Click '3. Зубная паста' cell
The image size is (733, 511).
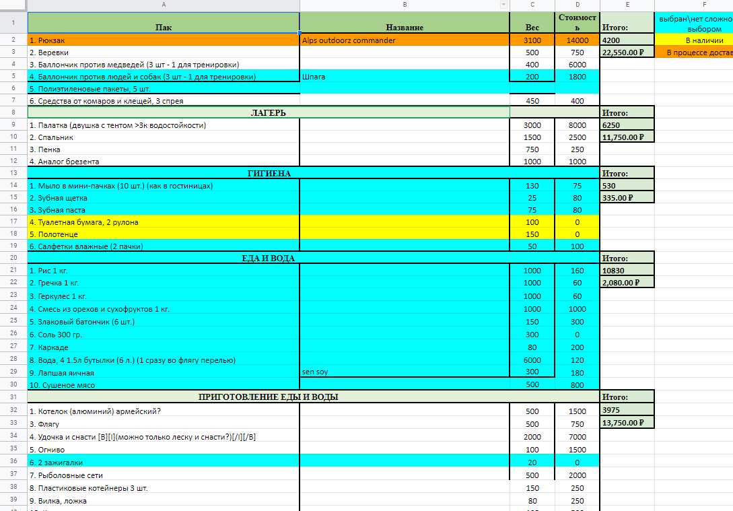[x=164, y=210]
